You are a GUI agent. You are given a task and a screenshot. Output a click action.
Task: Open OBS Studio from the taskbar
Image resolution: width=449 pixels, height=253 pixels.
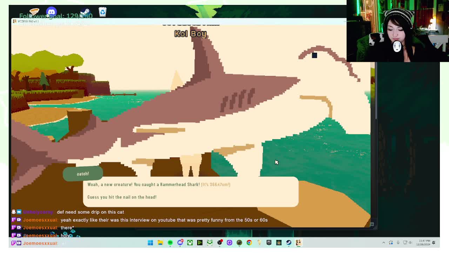tap(220, 242)
